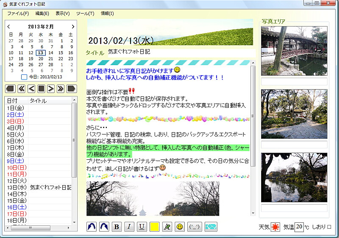Select the highlighter marker pen icon

pos(167,227)
